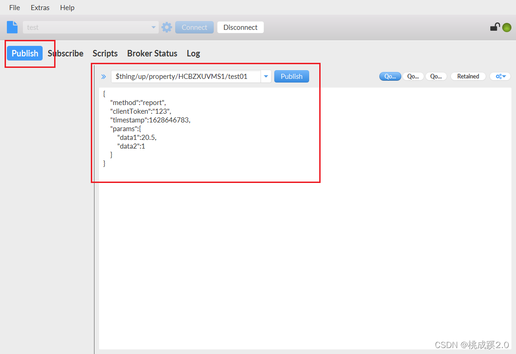Switch to the Scripts tab
The image size is (516, 354).
pyautogui.click(x=105, y=53)
